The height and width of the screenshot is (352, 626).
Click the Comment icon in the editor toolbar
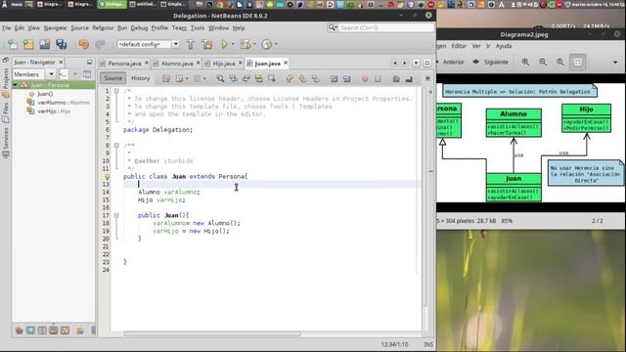(x=395, y=78)
